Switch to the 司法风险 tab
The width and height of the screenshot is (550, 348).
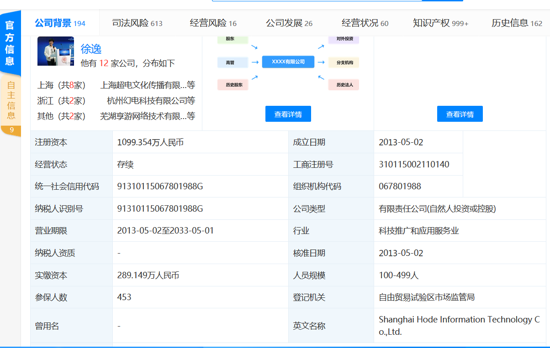pyautogui.click(x=137, y=23)
